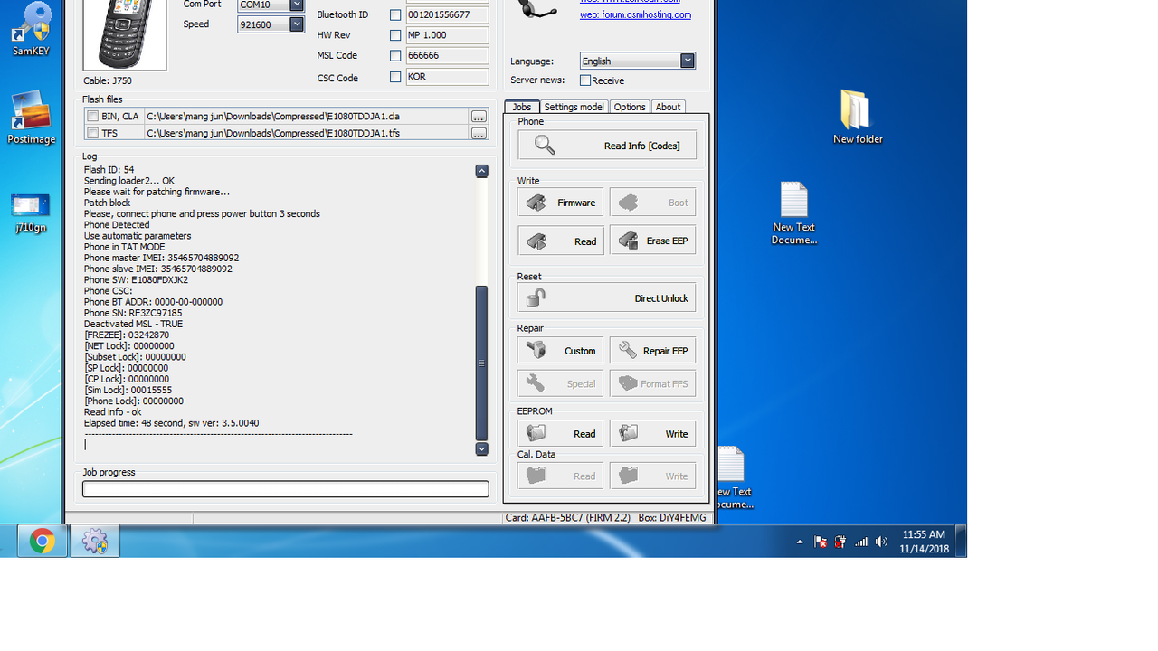Start Firmware write job
1158x651 pixels.
pos(560,203)
